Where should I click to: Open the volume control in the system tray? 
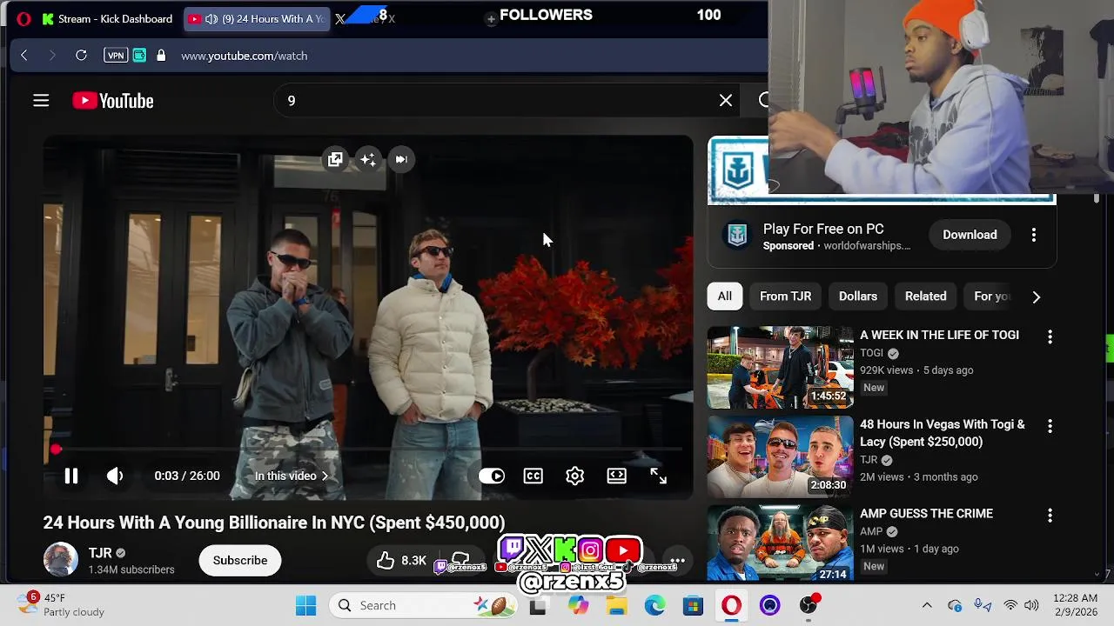click(1031, 605)
